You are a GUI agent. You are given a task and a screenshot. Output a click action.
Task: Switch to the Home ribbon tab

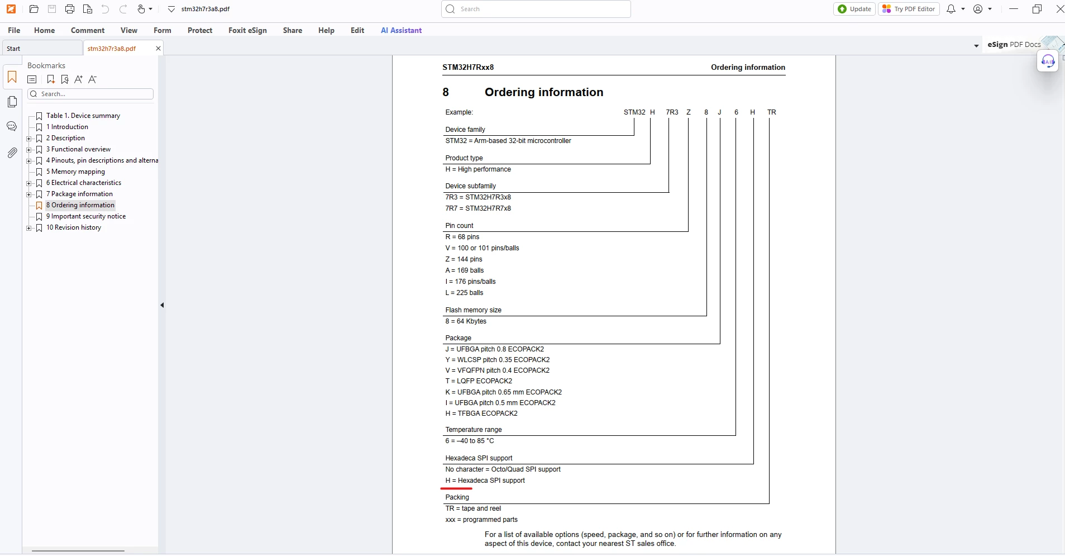tap(45, 30)
